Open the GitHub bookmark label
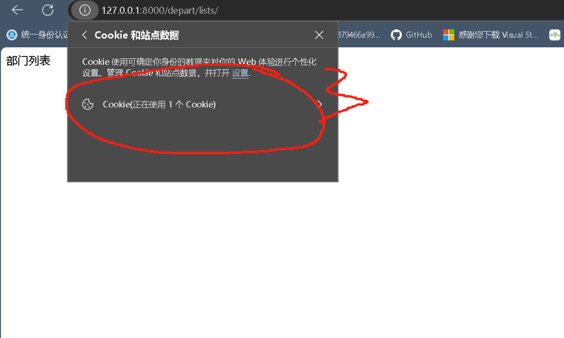564x338 pixels. (x=419, y=35)
